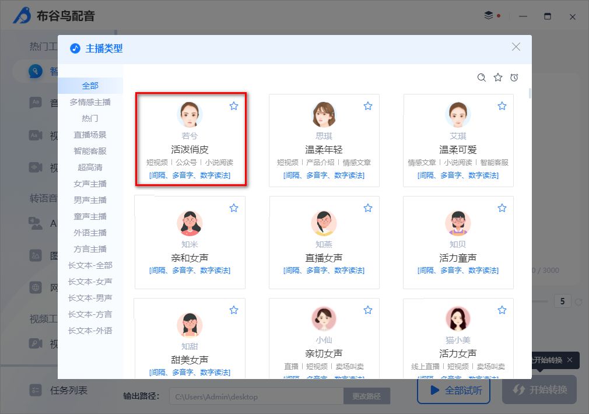Click the 更改路径 button
The width and height of the screenshot is (589, 414).
(x=367, y=397)
